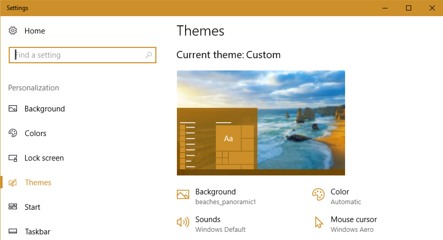The width and height of the screenshot is (443, 240).
Task: Select the Background icon in the sidebar
Action: [x=13, y=109]
